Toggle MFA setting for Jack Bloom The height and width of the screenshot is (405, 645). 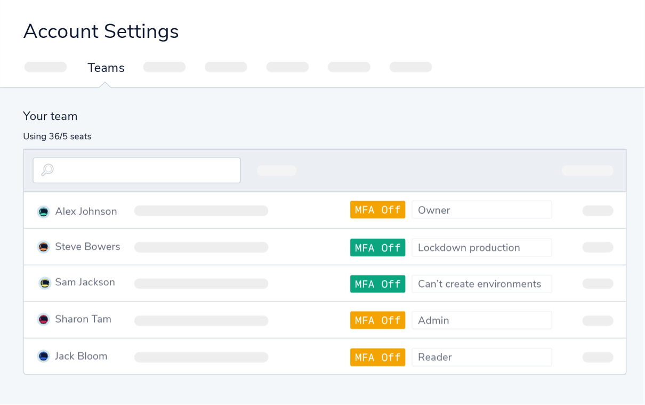point(377,357)
